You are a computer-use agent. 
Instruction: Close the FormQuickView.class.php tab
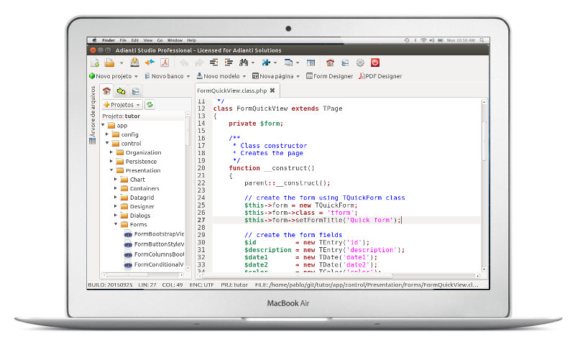tap(272, 90)
